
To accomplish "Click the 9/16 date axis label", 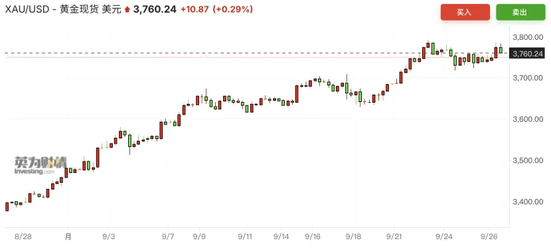I will [313, 236].
